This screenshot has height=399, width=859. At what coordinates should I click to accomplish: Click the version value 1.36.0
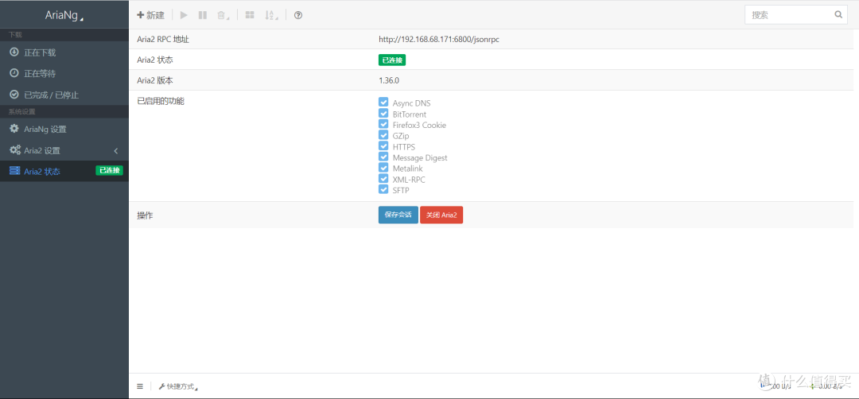[x=389, y=80]
